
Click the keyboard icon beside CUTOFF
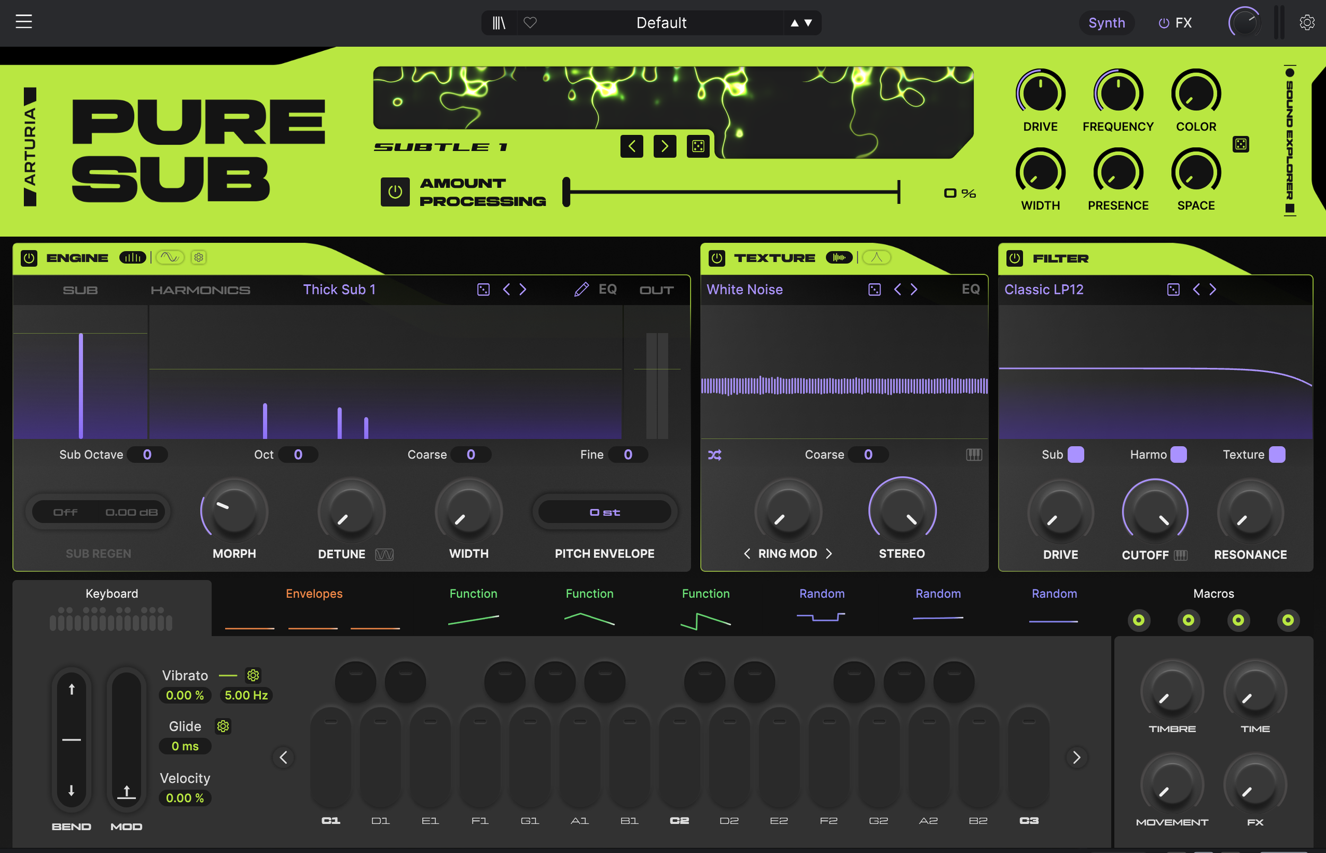point(1181,555)
